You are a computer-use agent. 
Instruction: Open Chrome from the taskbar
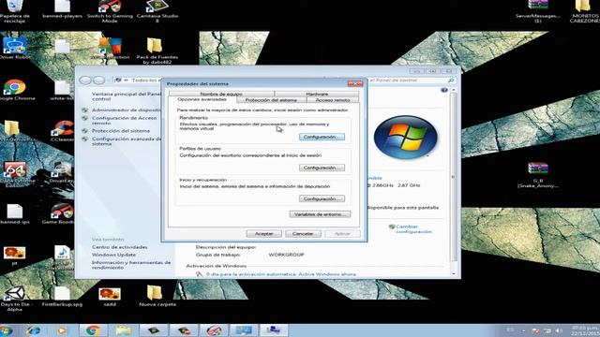pyautogui.click(x=93, y=330)
